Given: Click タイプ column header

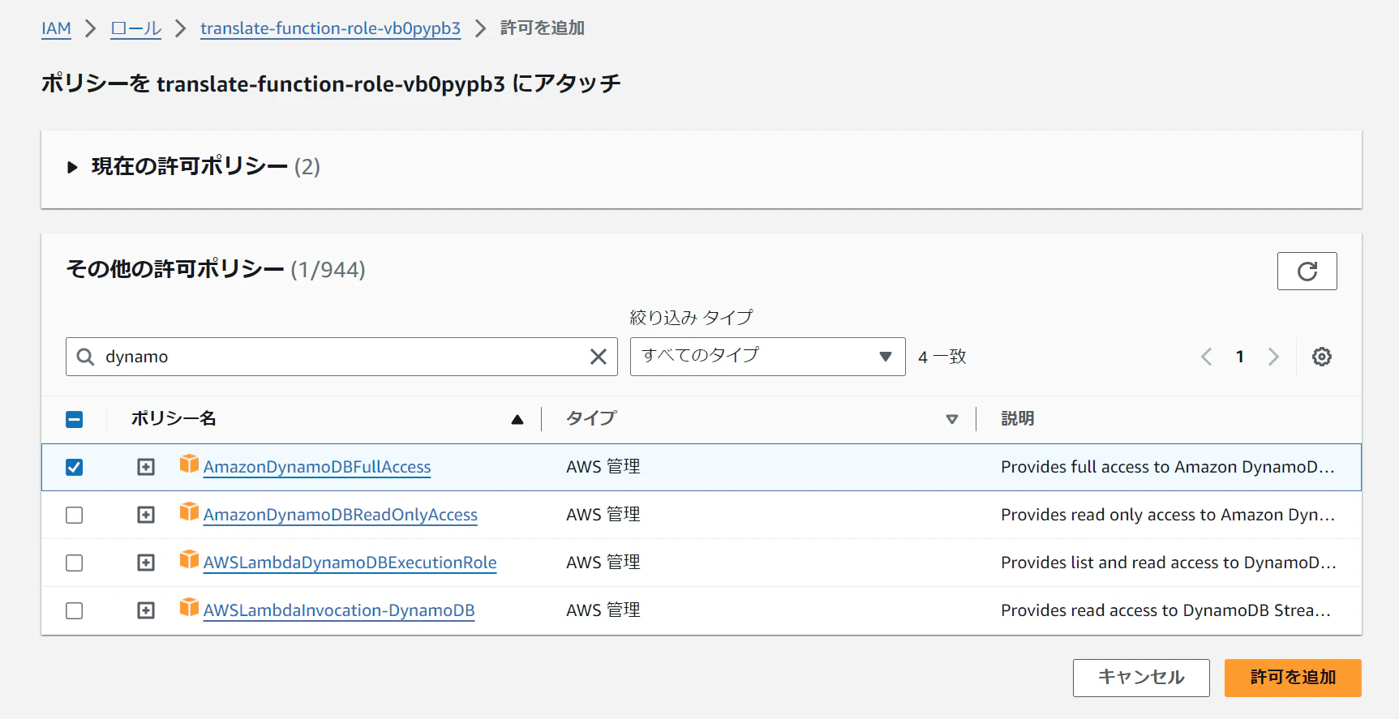Looking at the screenshot, I should click(591, 419).
